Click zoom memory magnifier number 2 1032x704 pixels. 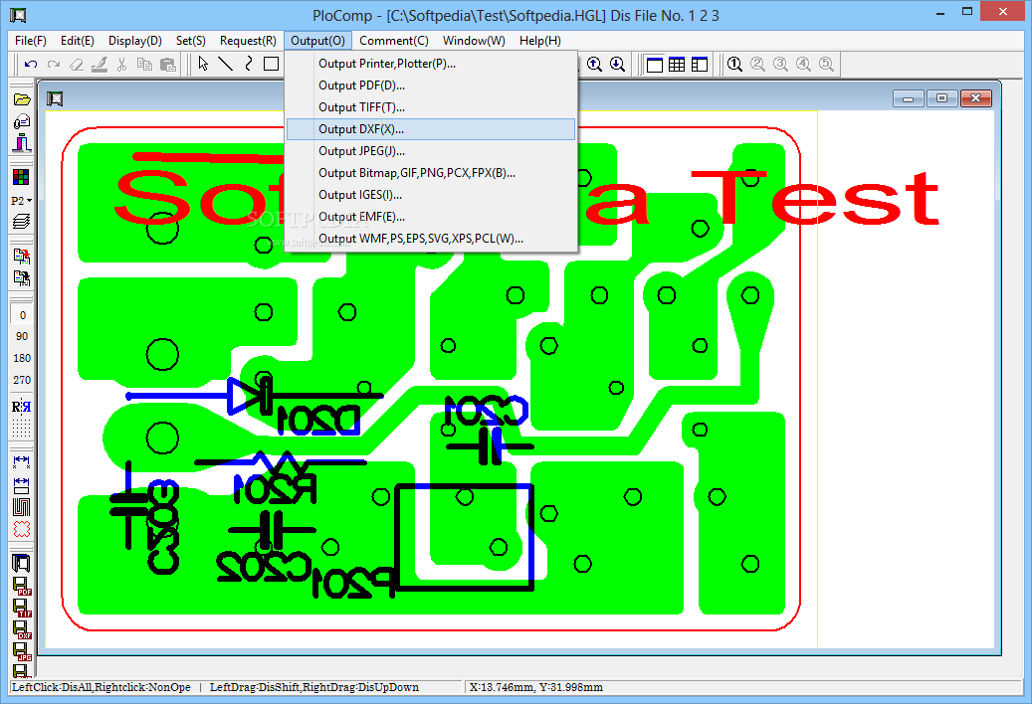pos(757,65)
